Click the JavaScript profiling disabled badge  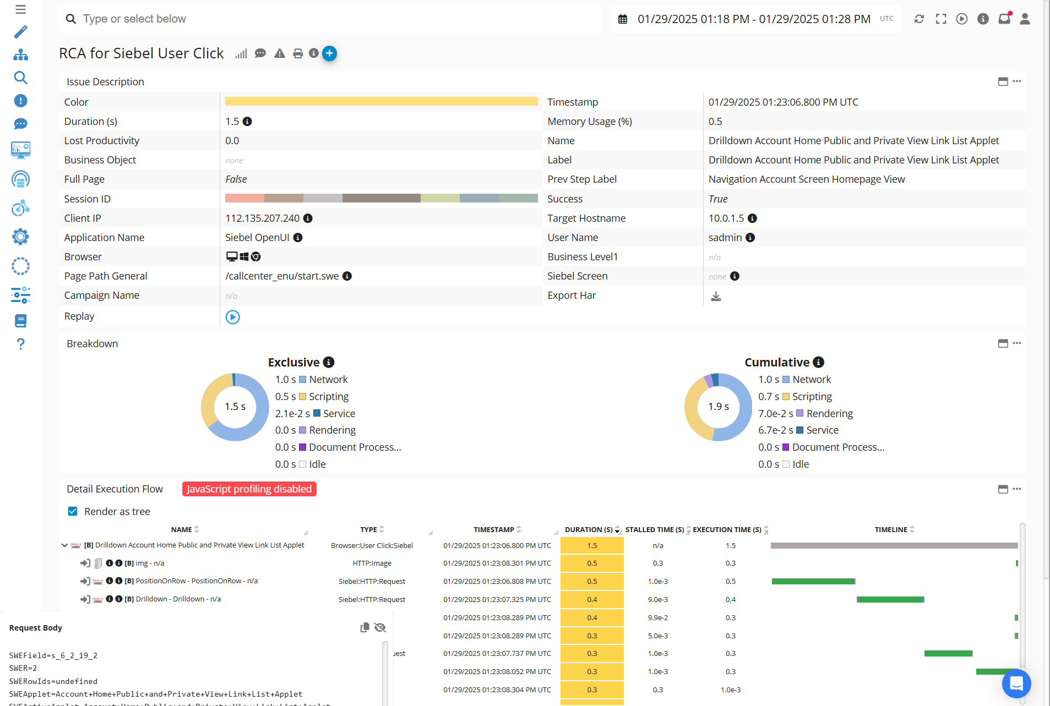click(249, 489)
